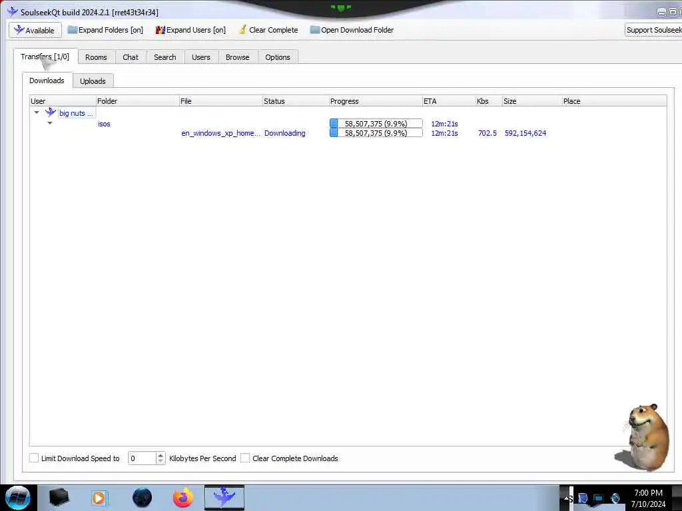
Task: Click the file row ETA 12m:21s
Action: [x=444, y=133]
